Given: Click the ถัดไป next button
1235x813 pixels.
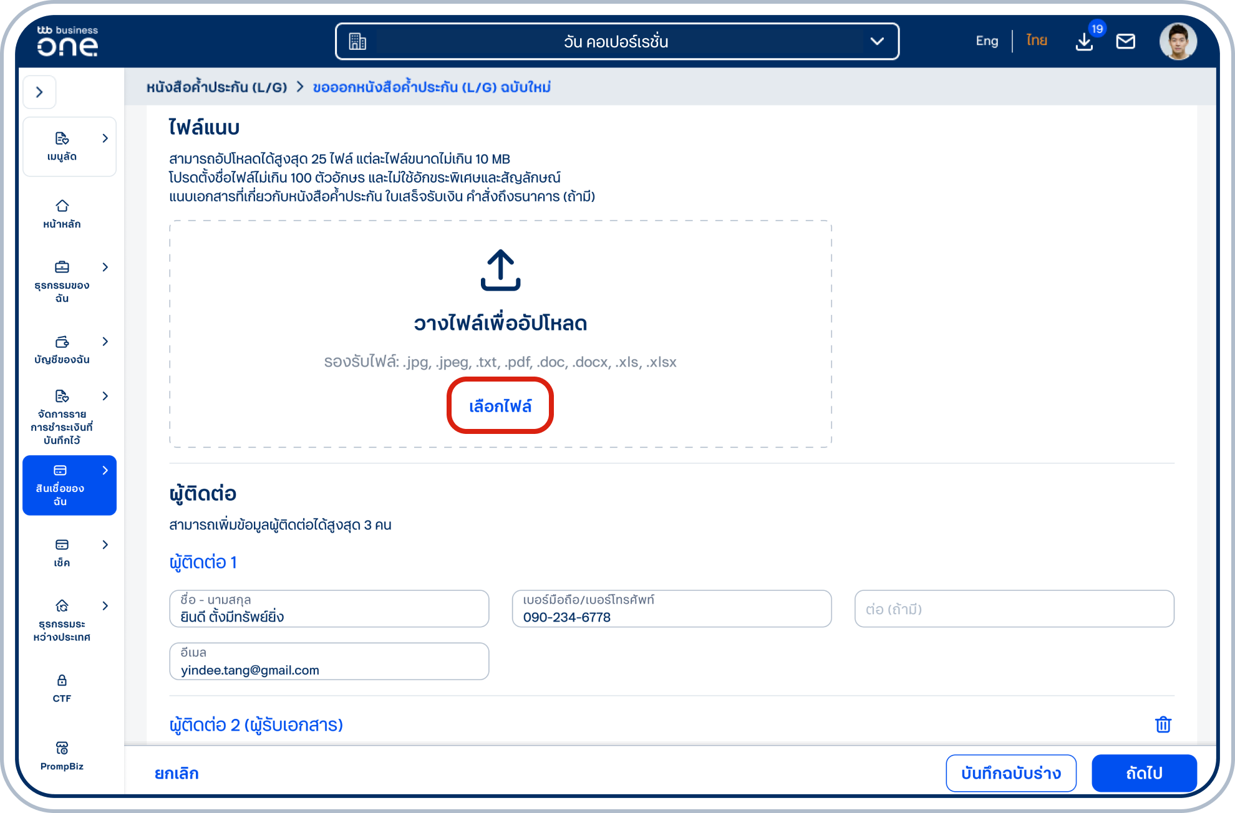Looking at the screenshot, I should point(1143,773).
